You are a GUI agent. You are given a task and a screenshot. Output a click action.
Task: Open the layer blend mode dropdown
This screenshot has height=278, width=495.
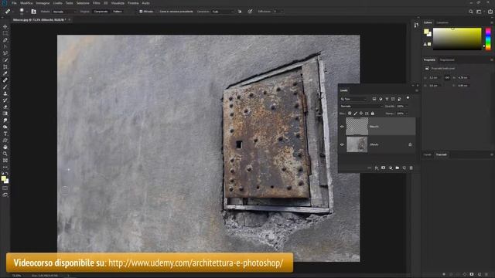click(361, 107)
